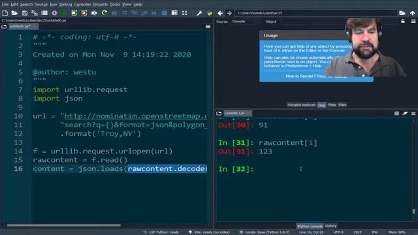Open the editor pane options menu

pos(208,26)
